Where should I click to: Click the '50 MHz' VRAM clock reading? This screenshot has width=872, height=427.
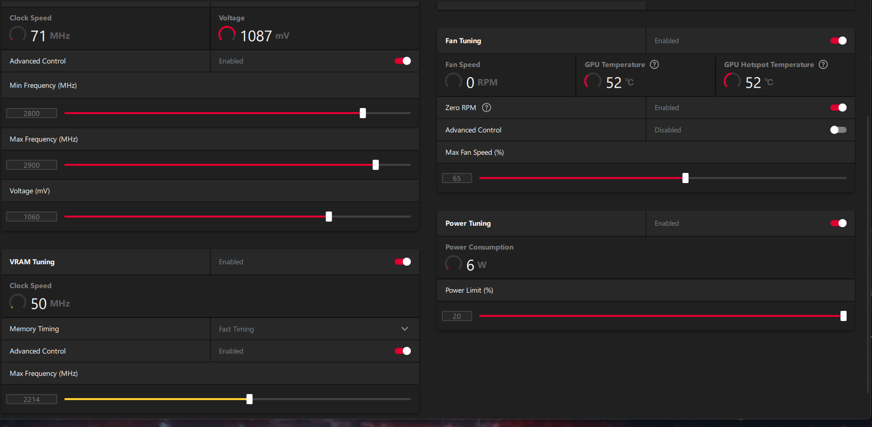[50, 304]
